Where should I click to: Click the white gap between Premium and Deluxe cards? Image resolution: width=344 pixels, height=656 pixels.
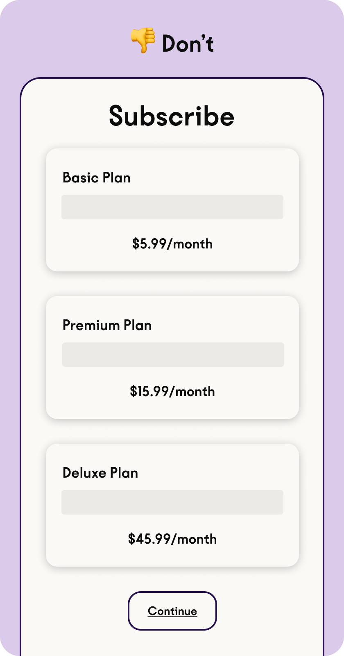[172, 431]
